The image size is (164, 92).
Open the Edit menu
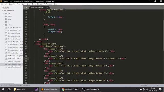pyautogui.click(x=6, y=4)
